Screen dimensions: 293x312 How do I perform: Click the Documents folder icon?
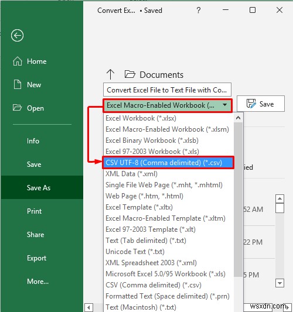(x=130, y=74)
